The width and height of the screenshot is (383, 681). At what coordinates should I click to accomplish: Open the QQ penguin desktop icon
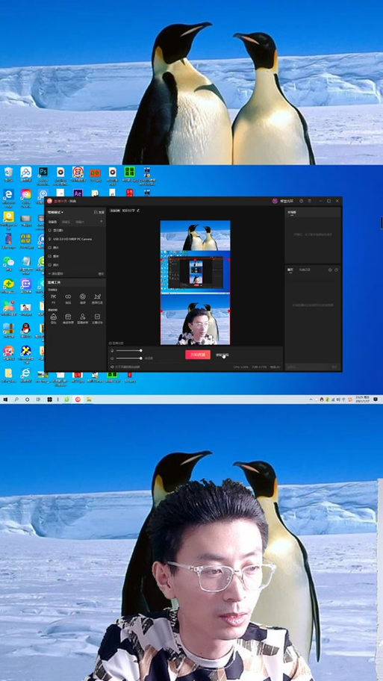tap(25, 329)
